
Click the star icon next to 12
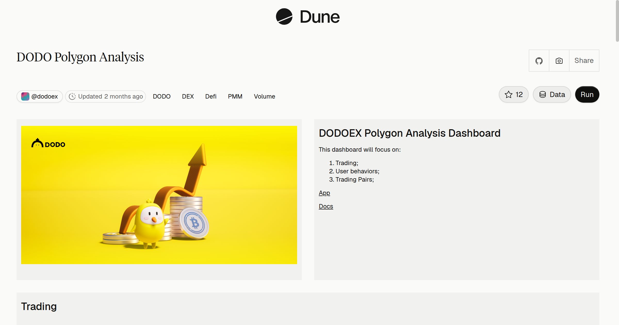[x=508, y=94]
